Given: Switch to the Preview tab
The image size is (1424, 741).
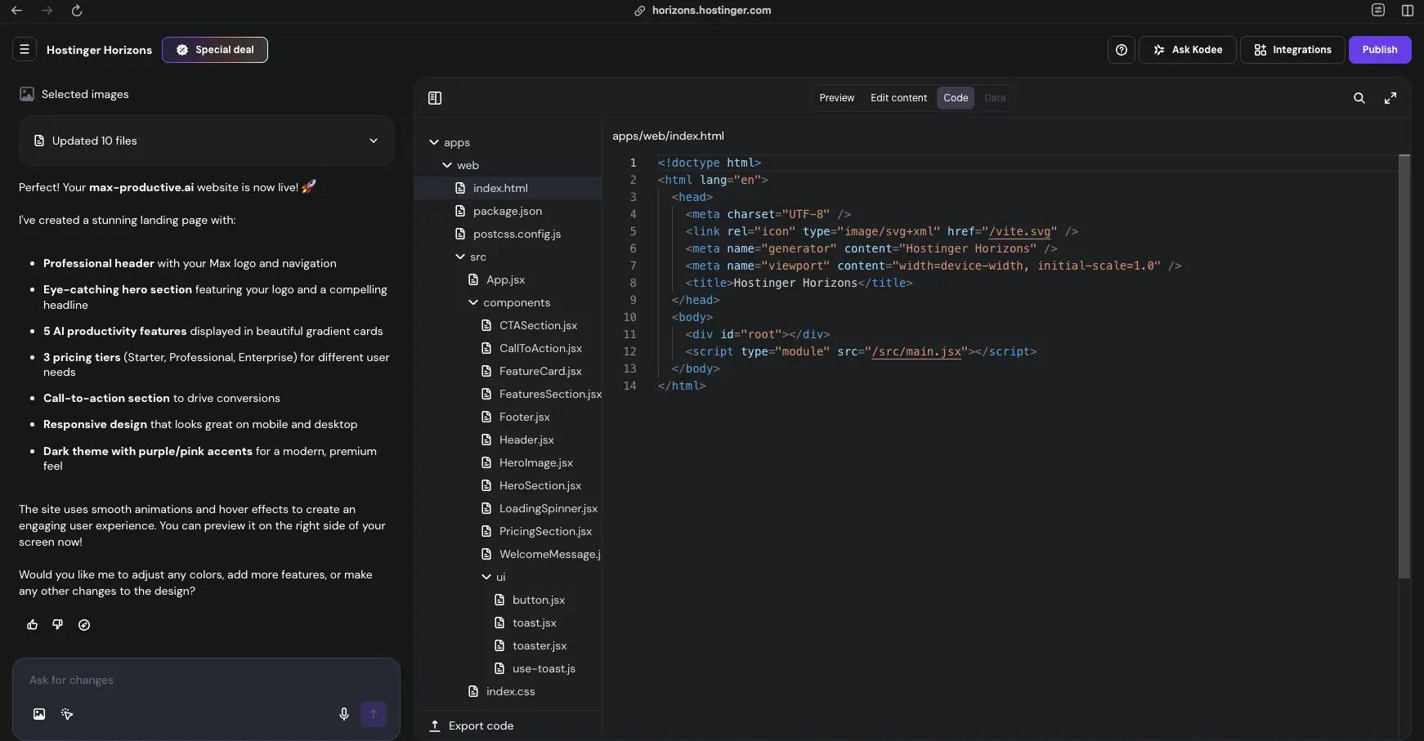Looking at the screenshot, I should [x=837, y=97].
